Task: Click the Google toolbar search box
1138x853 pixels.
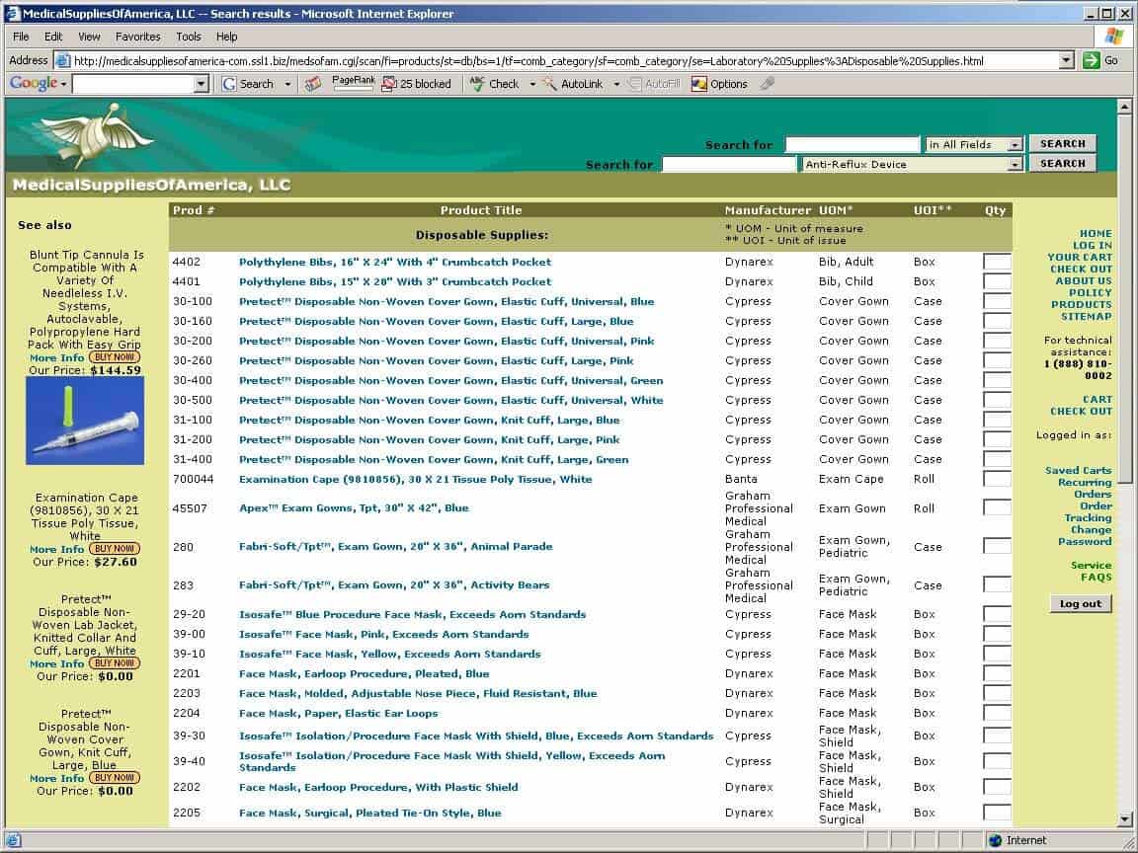Action: (x=133, y=84)
